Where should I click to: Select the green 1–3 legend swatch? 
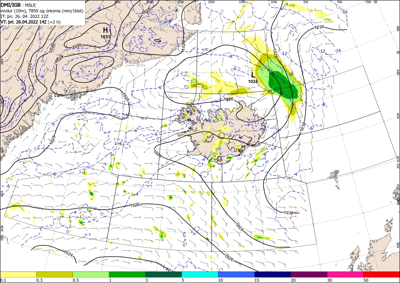point(127,274)
